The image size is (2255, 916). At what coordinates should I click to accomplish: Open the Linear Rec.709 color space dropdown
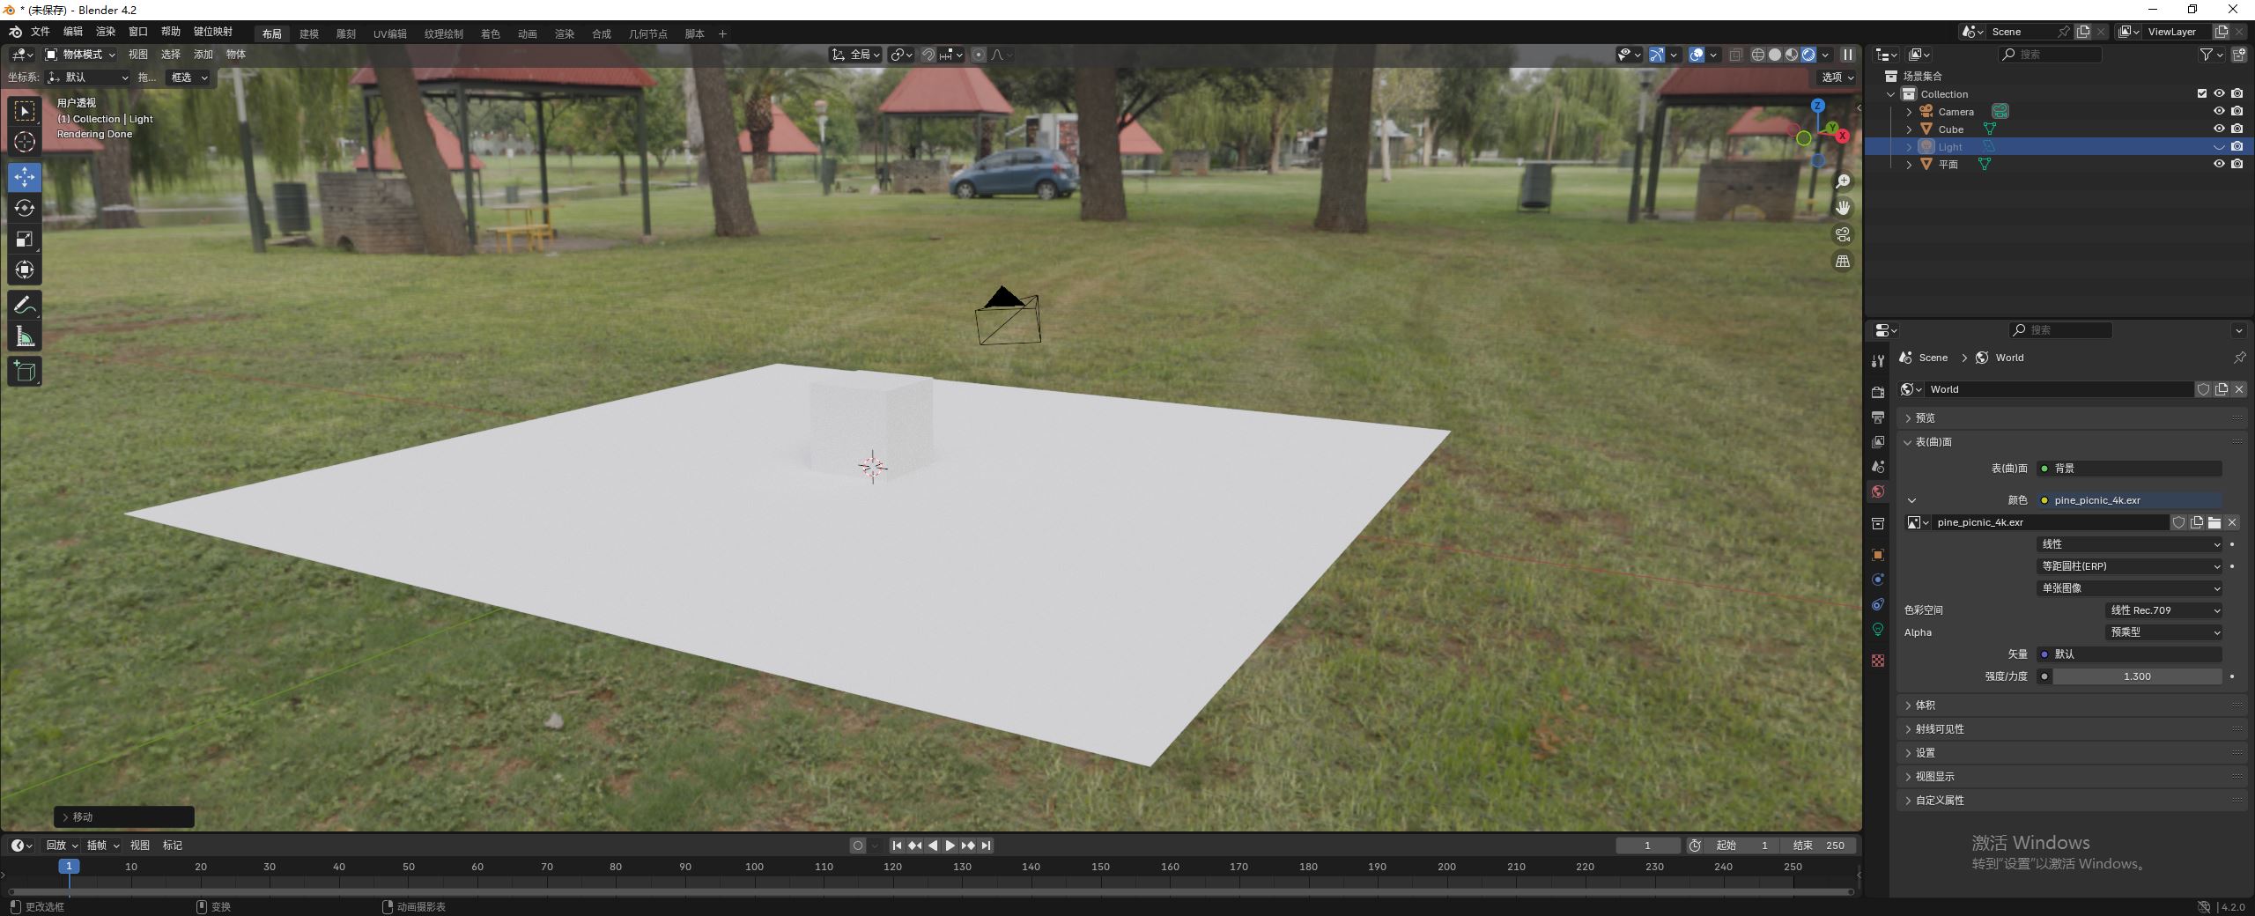point(2163,610)
